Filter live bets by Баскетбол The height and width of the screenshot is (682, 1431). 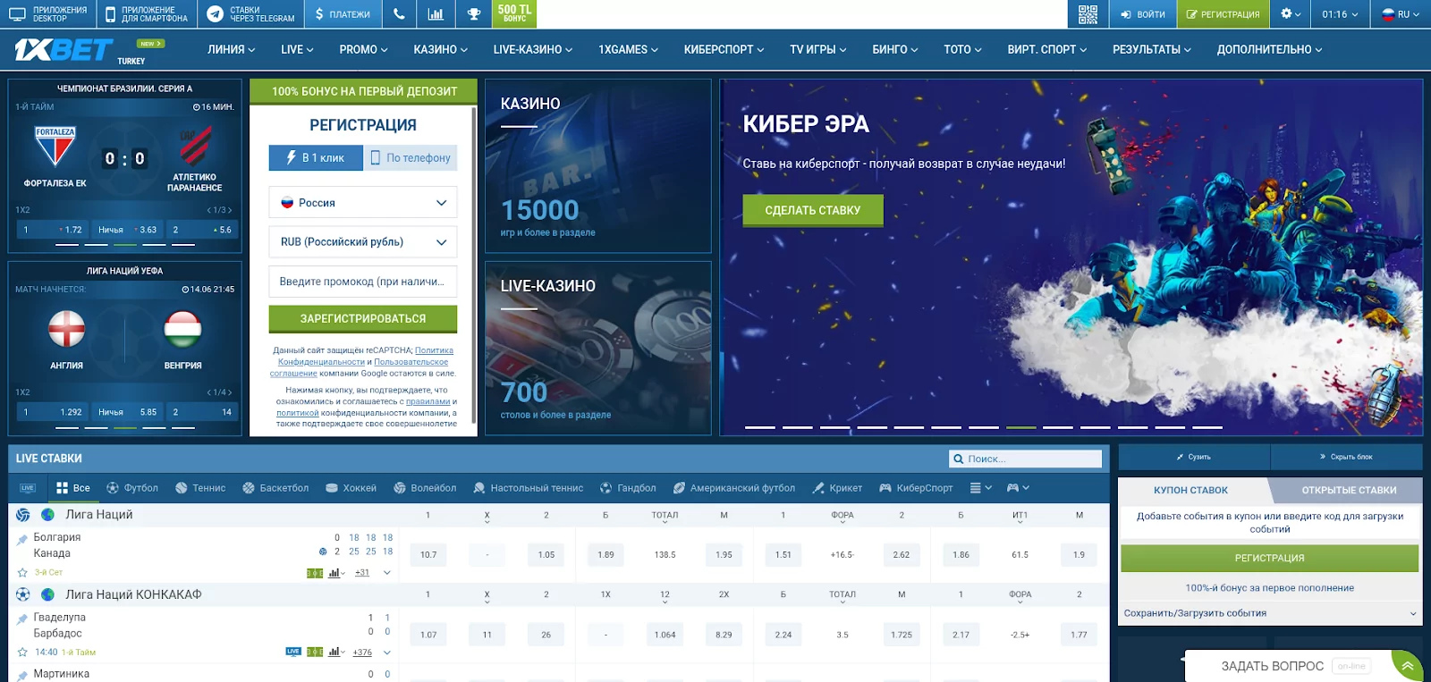pyautogui.click(x=275, y=488)
